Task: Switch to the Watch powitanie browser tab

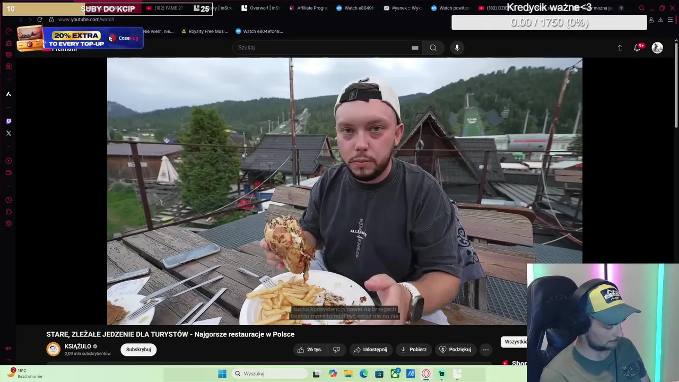Action: [x=450, y=8]
